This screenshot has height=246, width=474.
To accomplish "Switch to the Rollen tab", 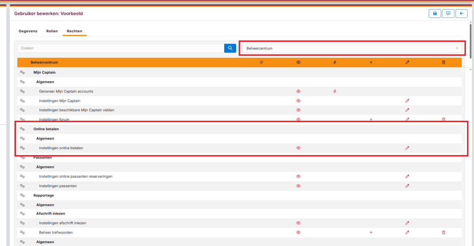I will [52, 31].
